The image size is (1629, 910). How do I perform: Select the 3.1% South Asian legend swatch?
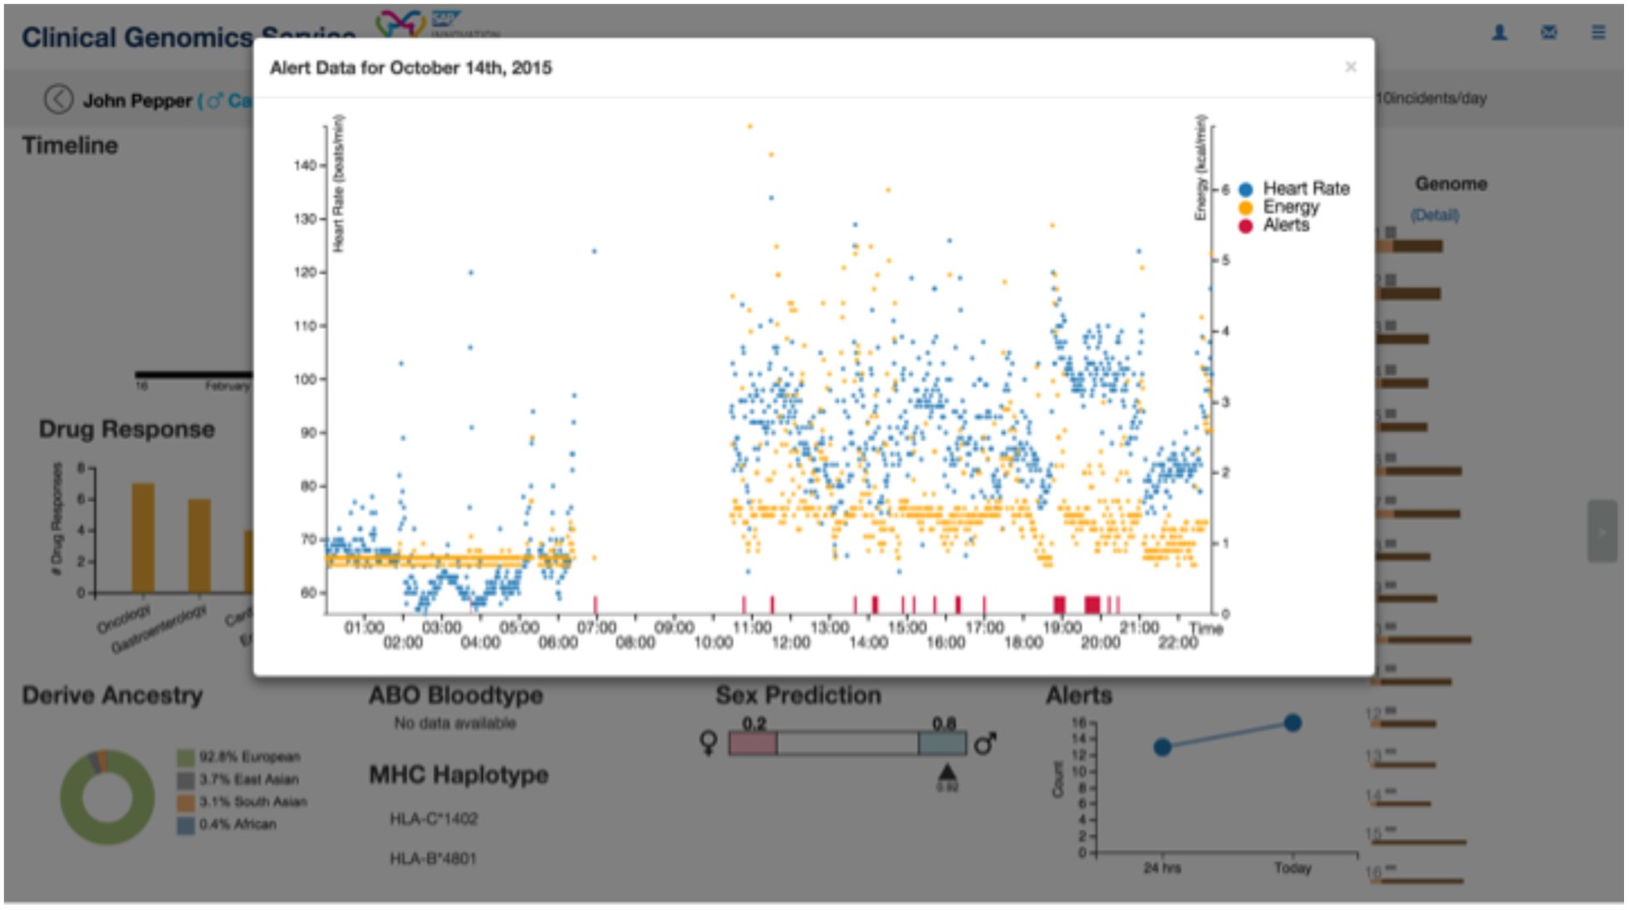click(185, 802)
